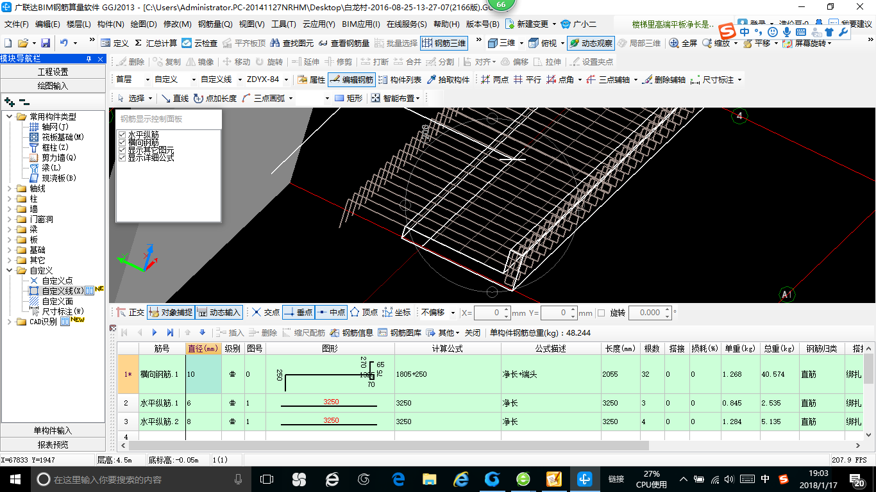Open the 帮助(H) menu

(x=446, y=24)
